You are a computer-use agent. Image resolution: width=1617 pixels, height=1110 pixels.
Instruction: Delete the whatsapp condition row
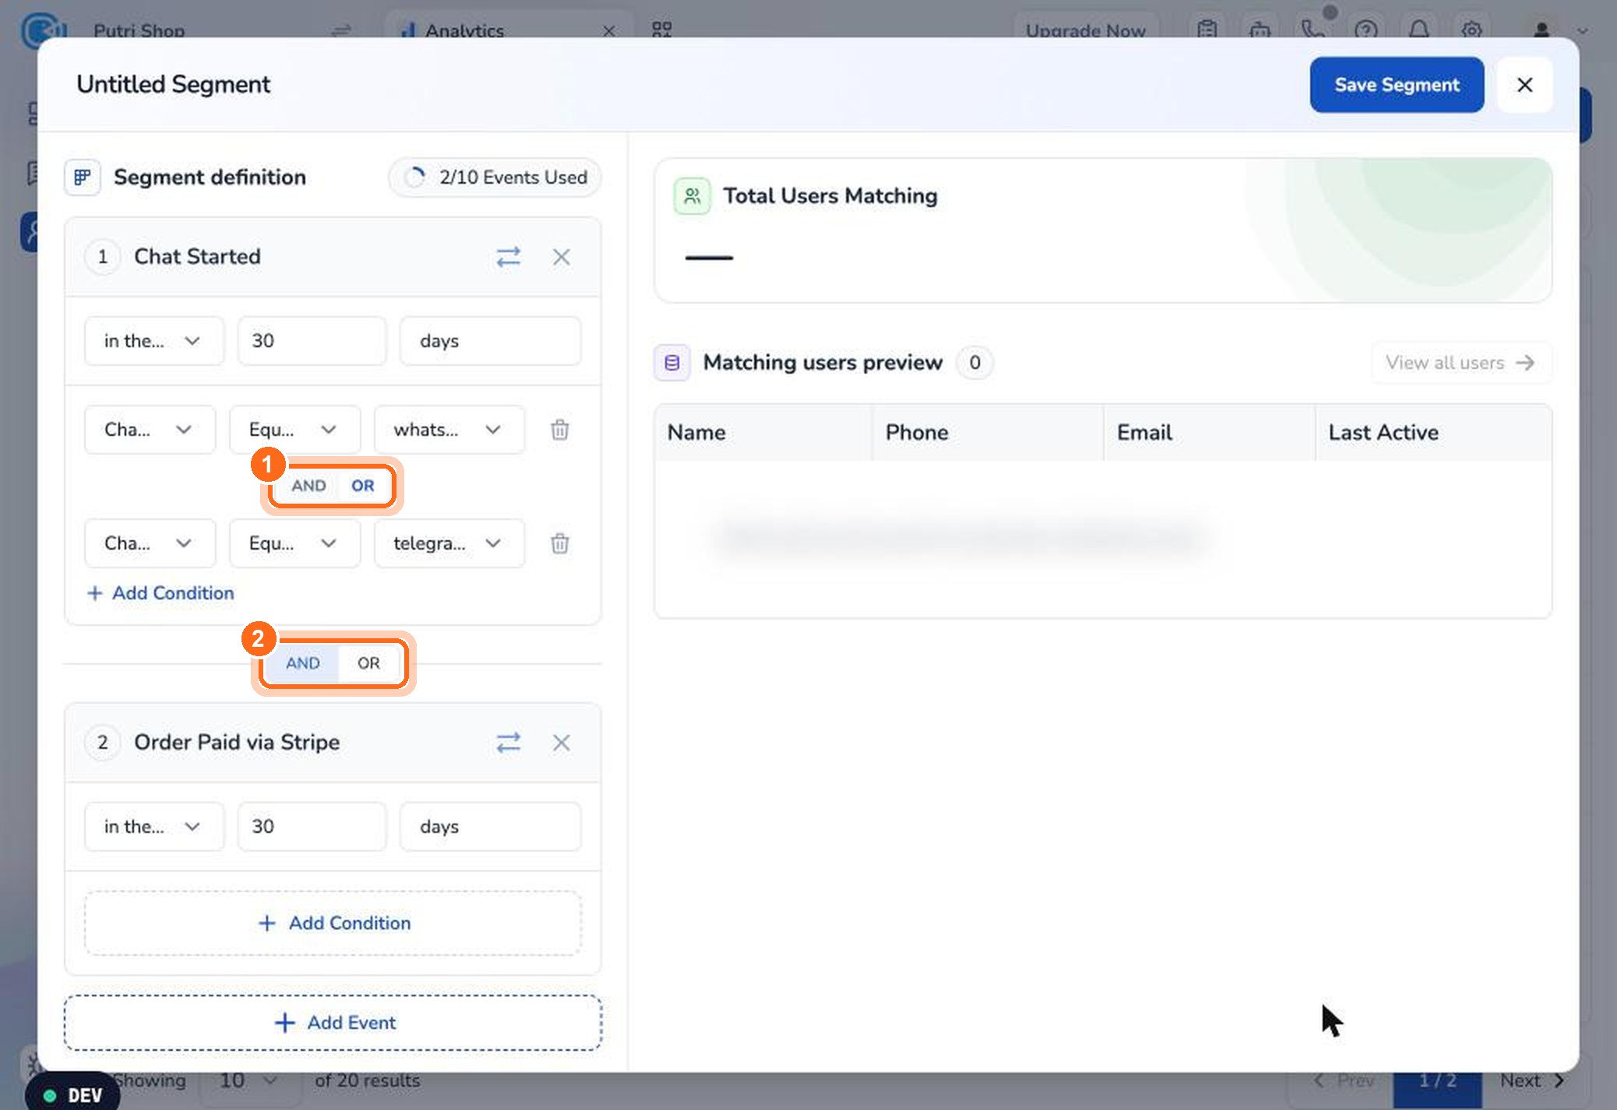click(x=560, y=430)
